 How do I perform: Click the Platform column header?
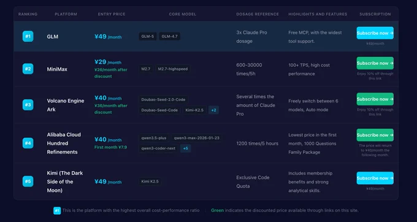click(66, 14)
